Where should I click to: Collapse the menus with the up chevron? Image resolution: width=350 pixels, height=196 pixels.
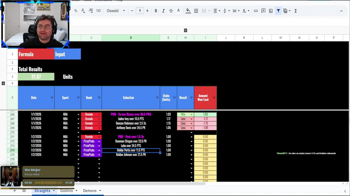[x=341, y=11]
